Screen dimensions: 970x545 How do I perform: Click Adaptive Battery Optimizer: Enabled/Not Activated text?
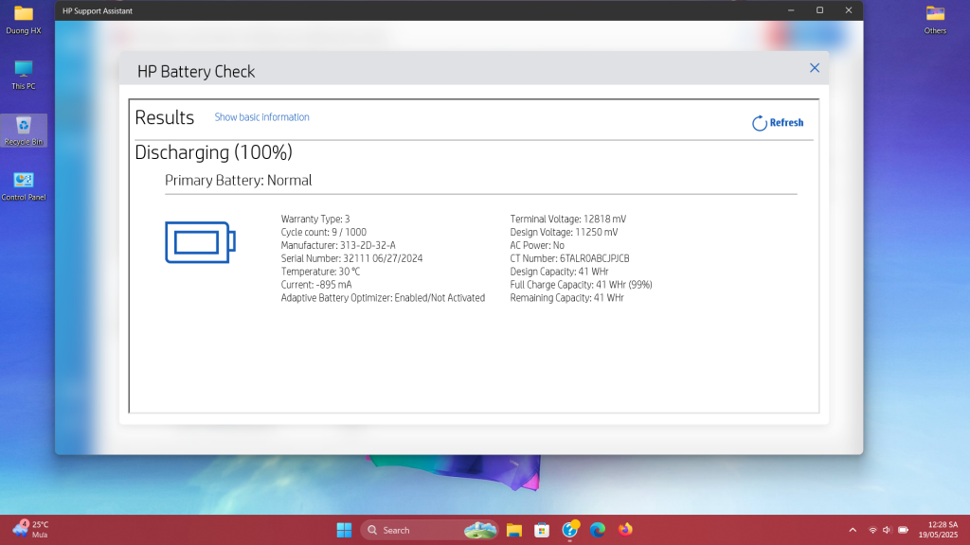(383, 298)
